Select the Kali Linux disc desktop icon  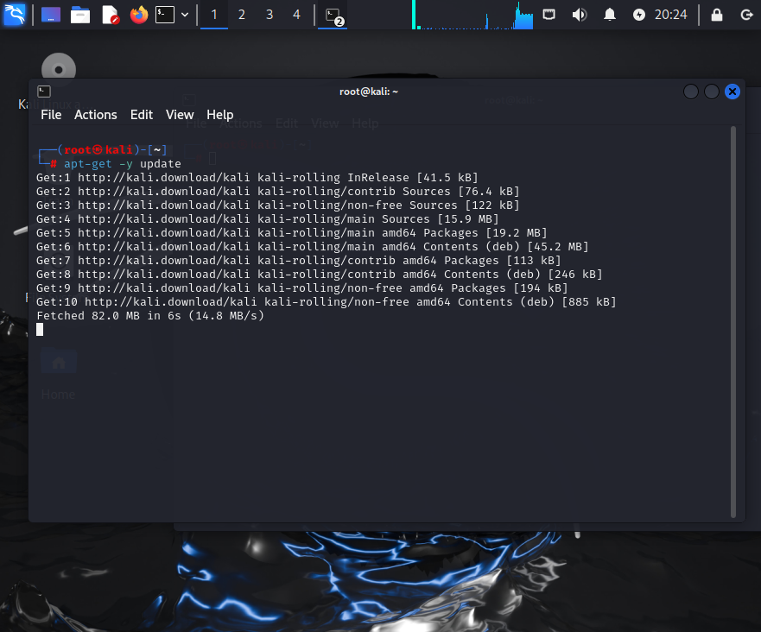(58, 69)
